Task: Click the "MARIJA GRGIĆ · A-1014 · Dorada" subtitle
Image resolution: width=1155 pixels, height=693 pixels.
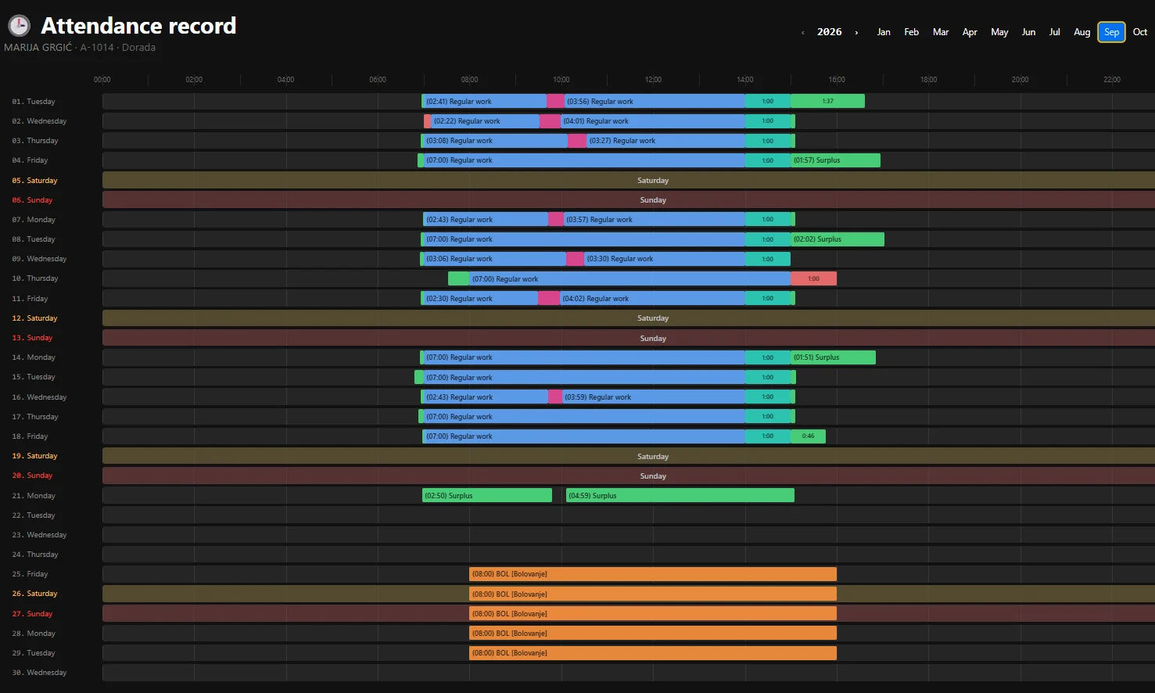Action: click(x=80, y=48)
